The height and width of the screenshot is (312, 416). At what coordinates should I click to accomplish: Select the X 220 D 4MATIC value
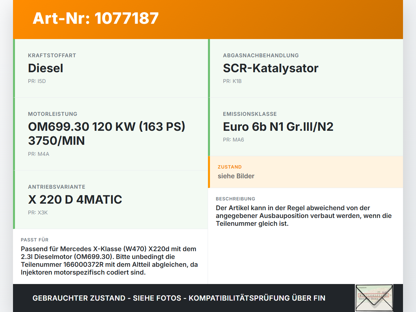point(75,199)
